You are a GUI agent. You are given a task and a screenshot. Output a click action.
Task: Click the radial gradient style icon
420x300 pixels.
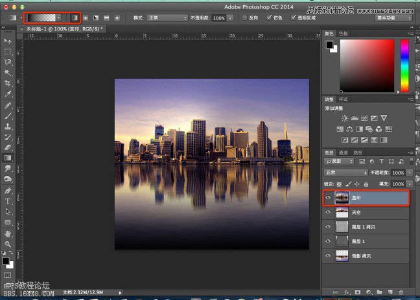click(x=85, y=17)
